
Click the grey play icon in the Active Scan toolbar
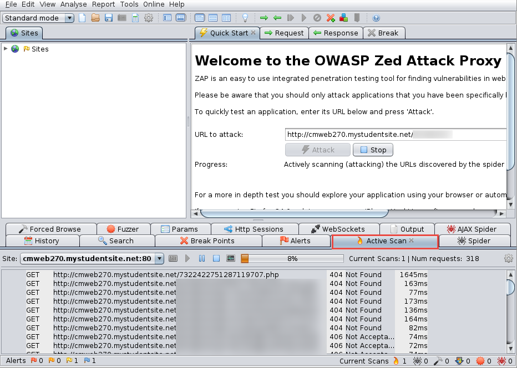[187, 259]
